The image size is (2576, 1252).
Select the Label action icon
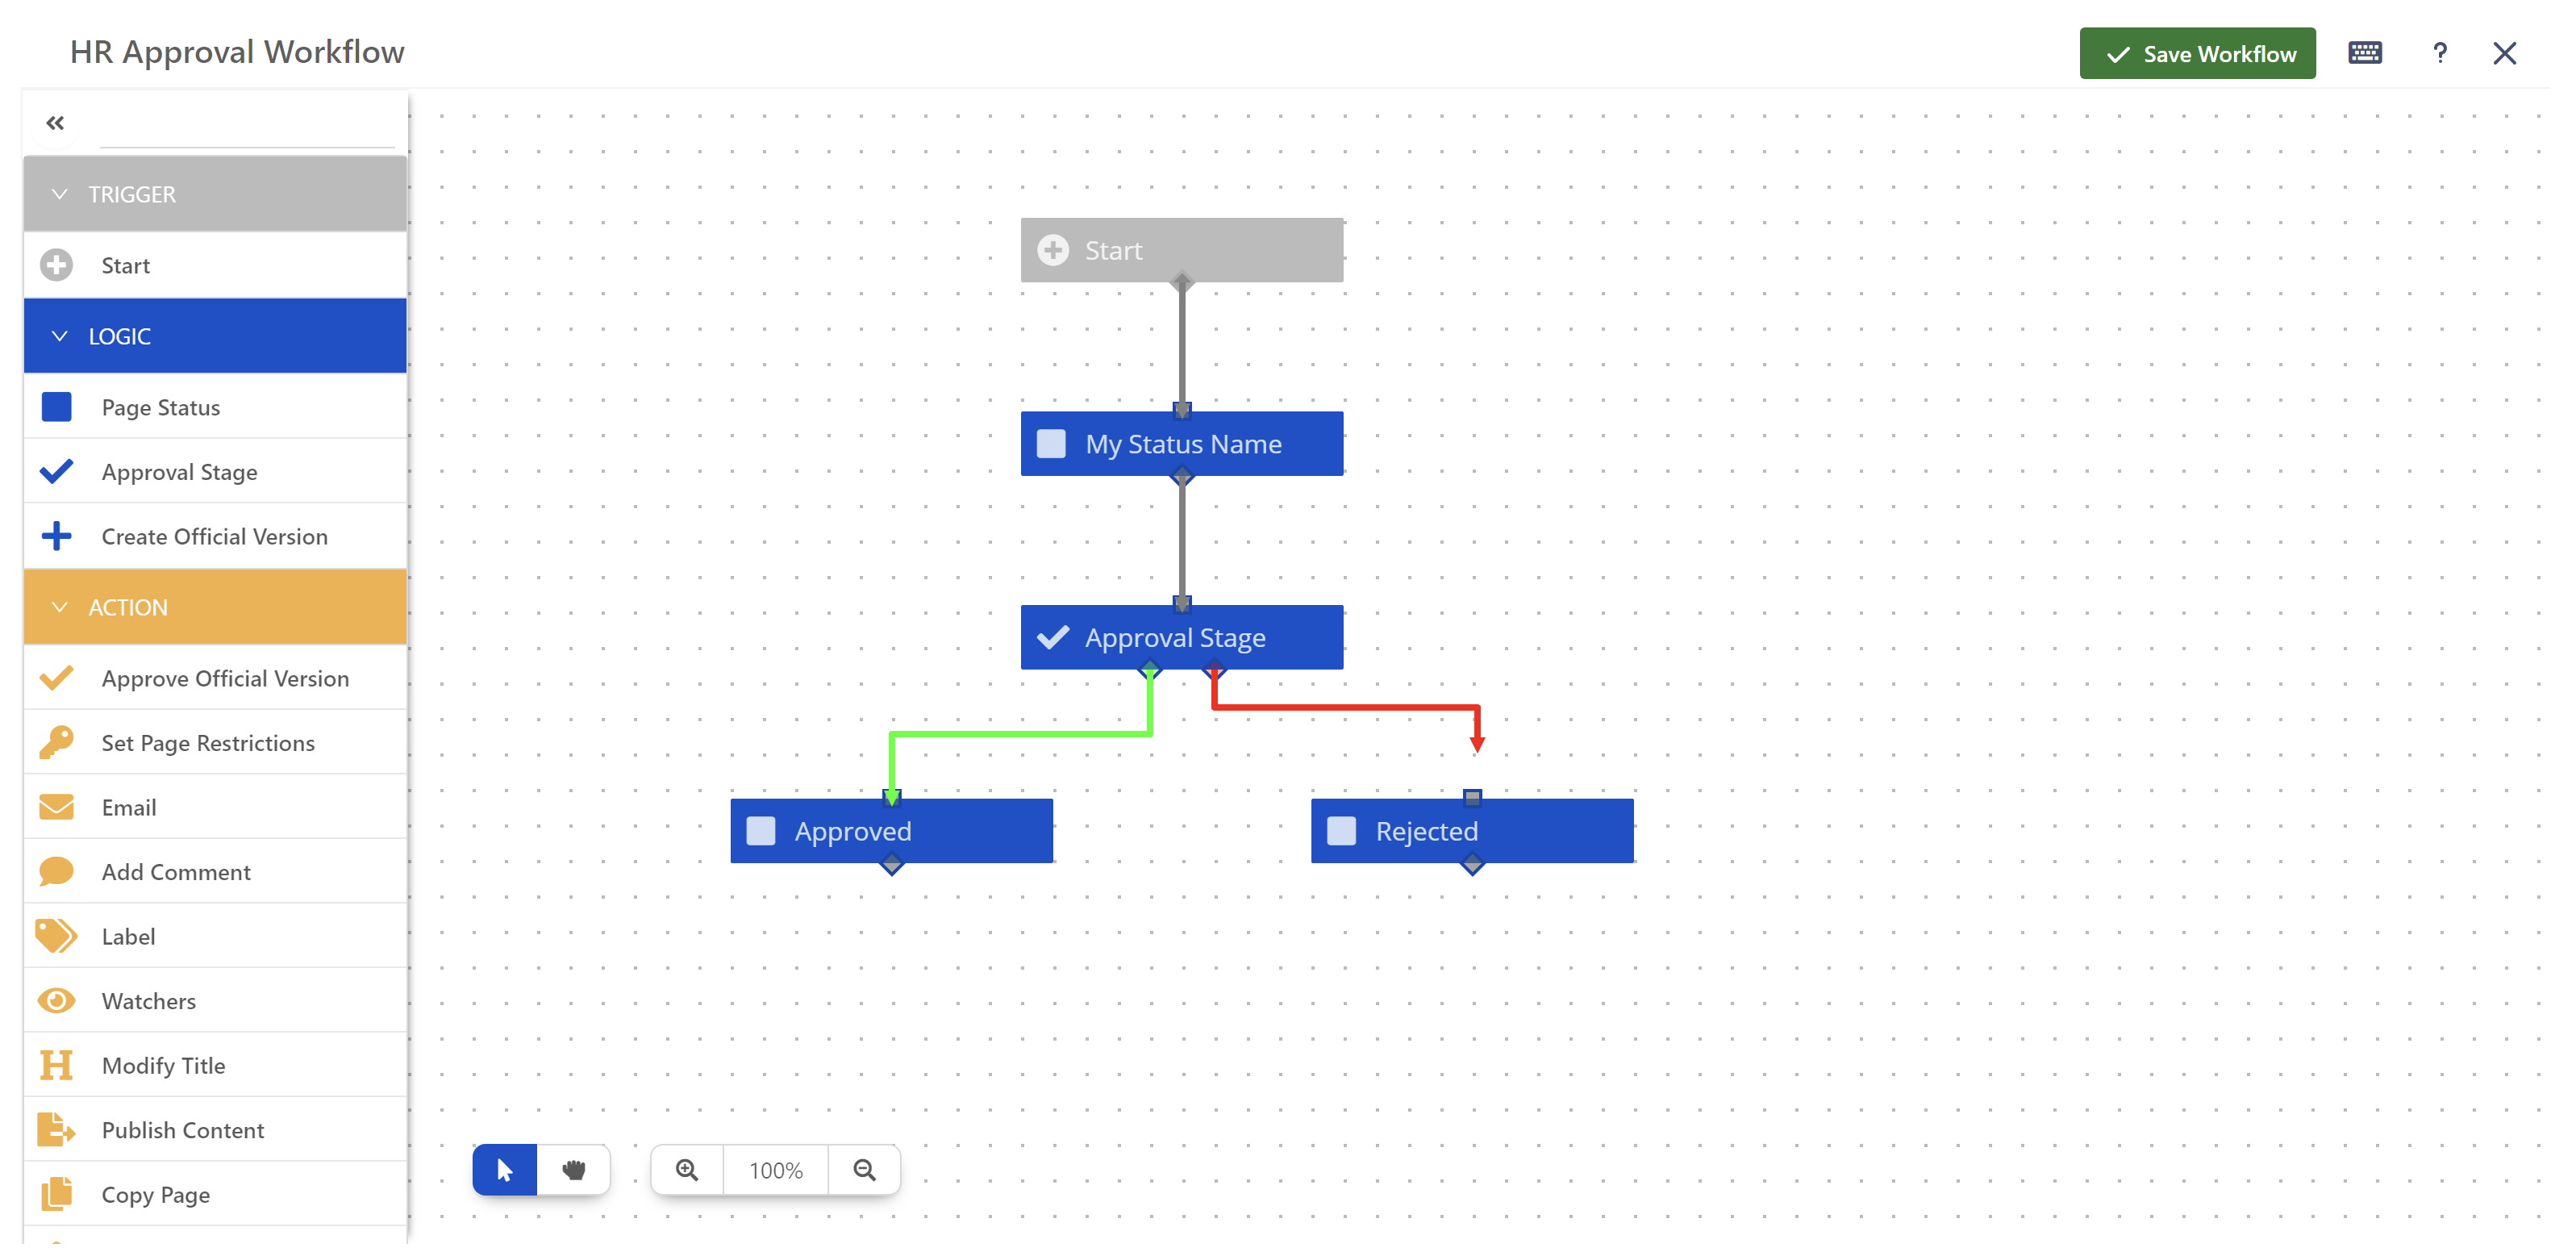click(x=57, y=935)
